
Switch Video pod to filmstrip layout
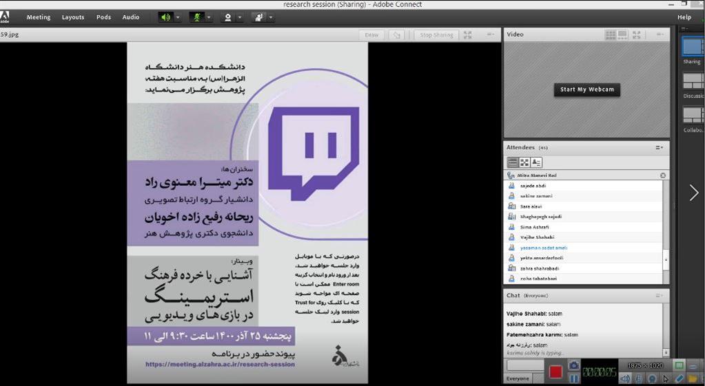(x=623, y=34)
